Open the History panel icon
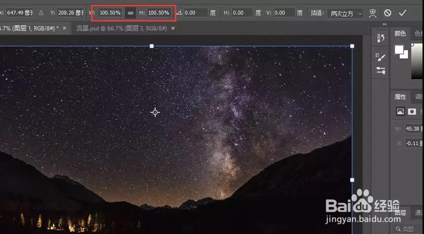This screenshot has height=234, width=424. [381, 38]
